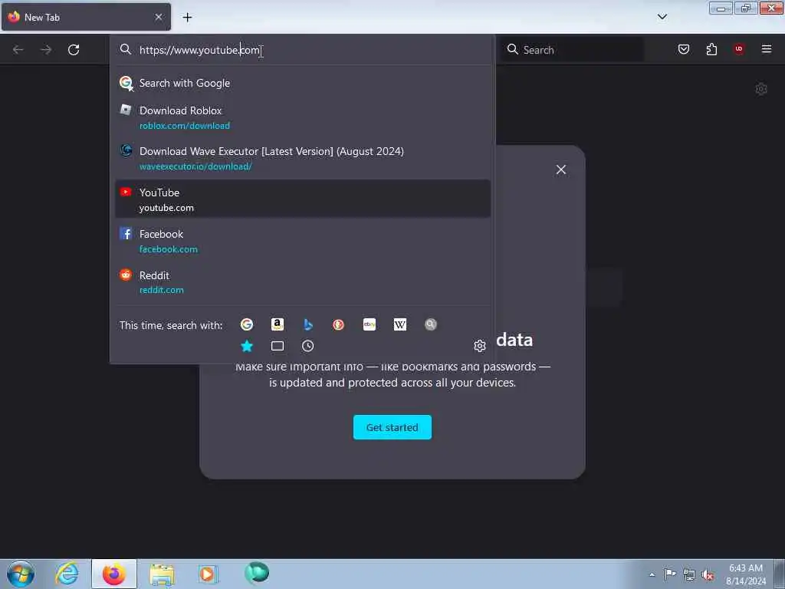Search this time with Bing icon
The height and width of the screenshot is (589, 785).
pyautogui.click(x=308, y=324)
